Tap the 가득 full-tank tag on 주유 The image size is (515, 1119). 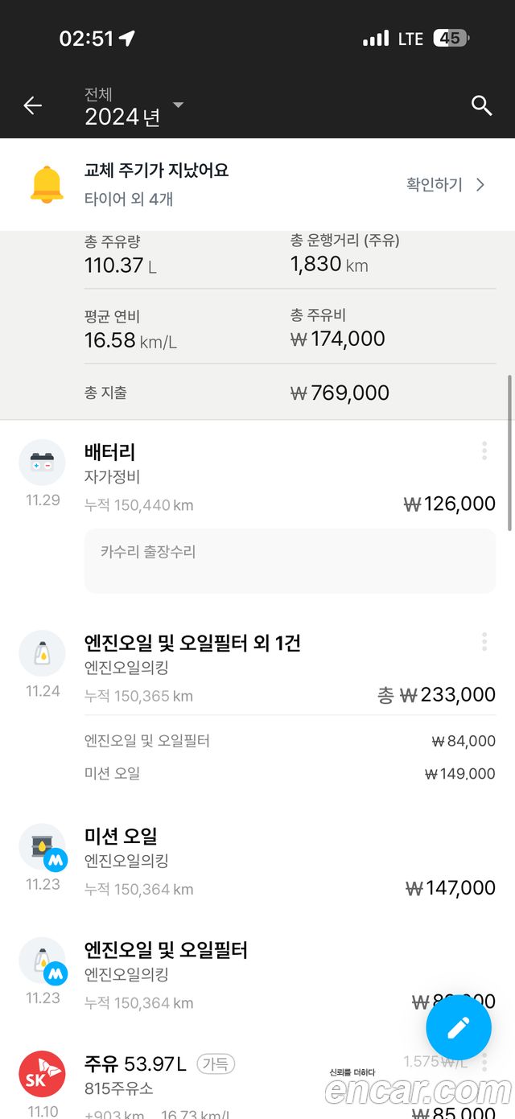click(216, 1064)
